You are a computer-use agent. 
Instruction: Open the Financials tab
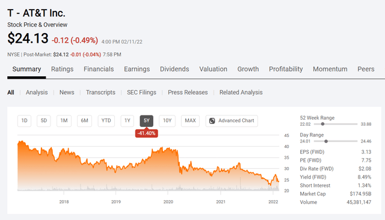click(99, 69)
